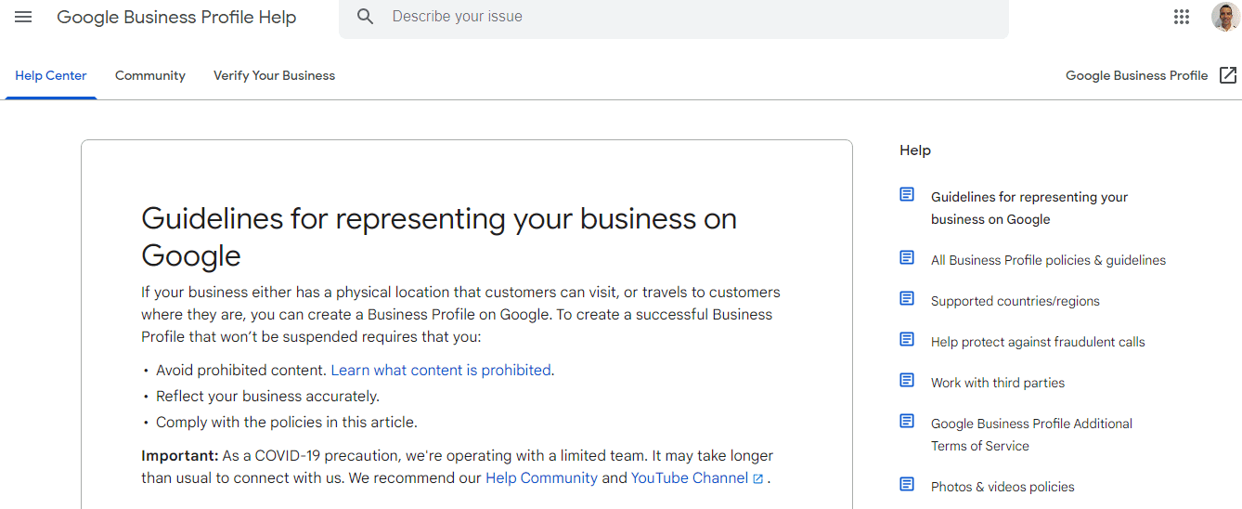Click the small external-link icon after YouTube Channel
Screen dimensions: 1242x509
[x=758, y=479]
